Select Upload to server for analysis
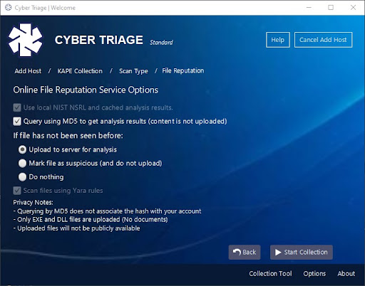 22,149
